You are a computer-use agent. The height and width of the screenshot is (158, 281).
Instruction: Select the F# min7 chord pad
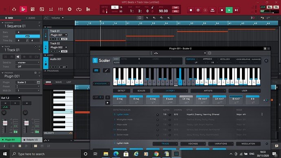point(203,100)
